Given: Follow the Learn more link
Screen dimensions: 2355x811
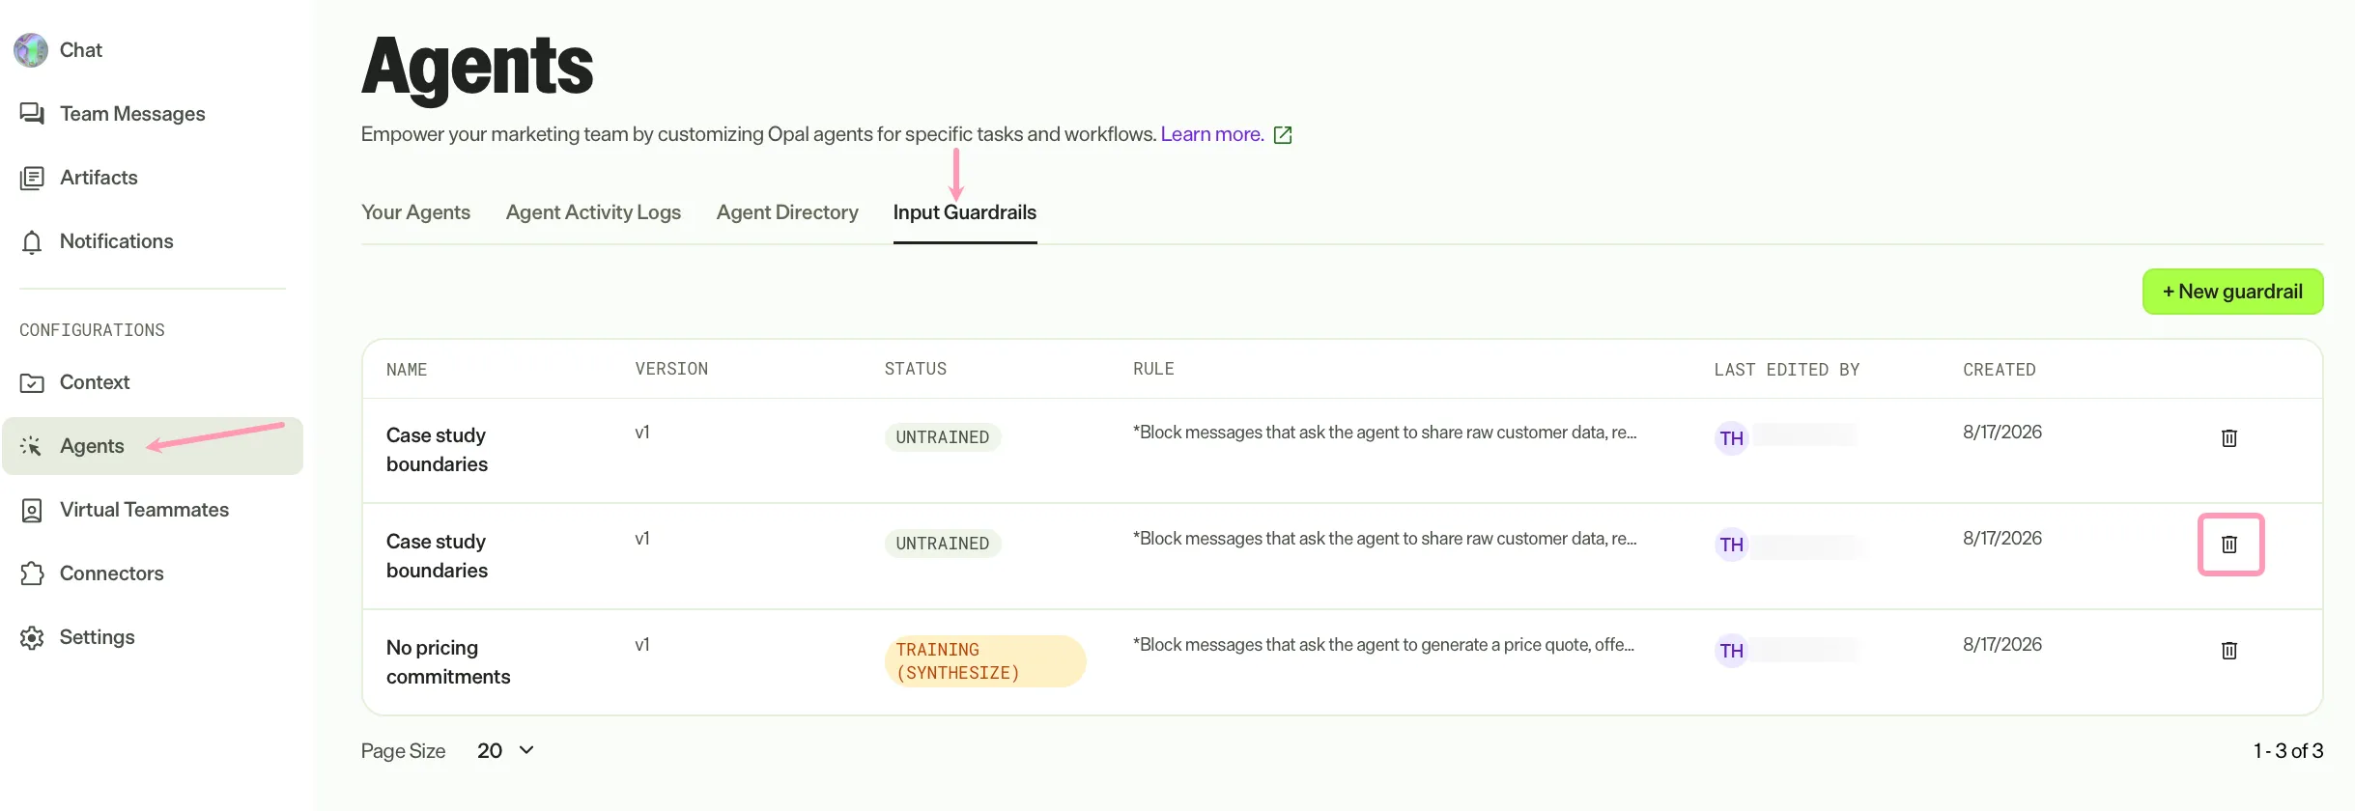Looking at the screenshot, I should pos(1212,134).
